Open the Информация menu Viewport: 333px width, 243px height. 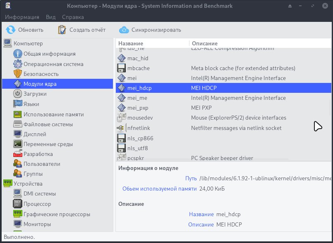pyautogui.click(x=22, y=17)
